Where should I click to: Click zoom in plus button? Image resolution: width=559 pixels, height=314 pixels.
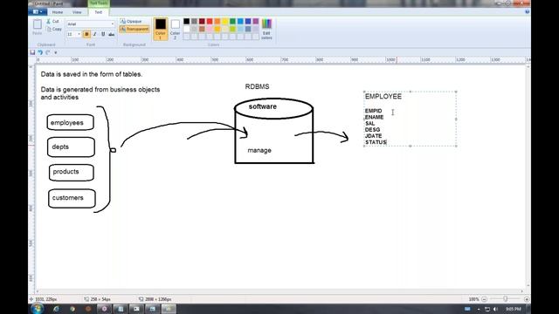tap(526, 299)
